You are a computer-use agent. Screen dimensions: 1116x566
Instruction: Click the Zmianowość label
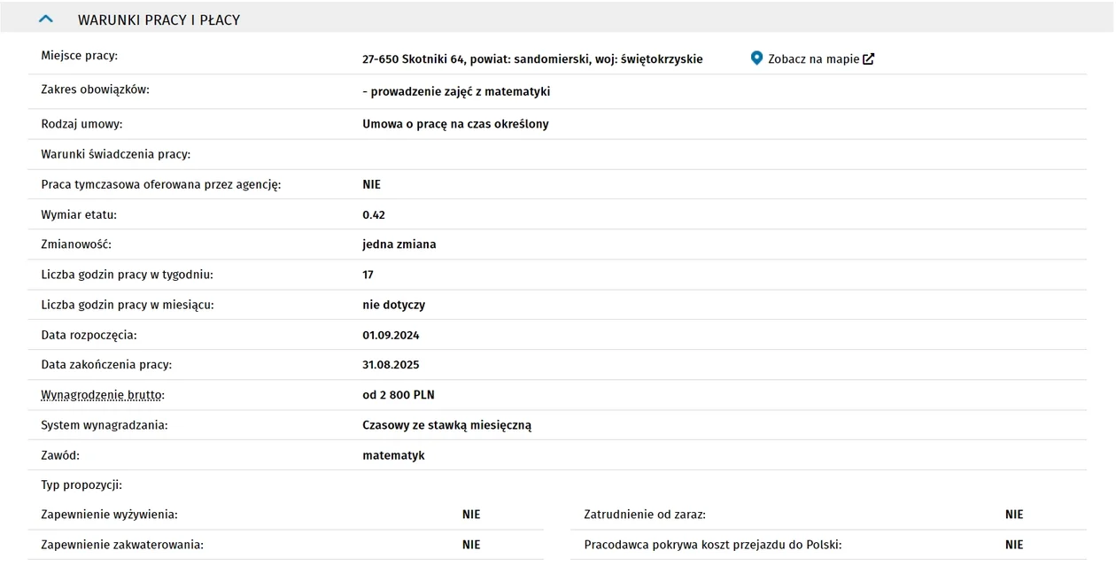pos(76,244)
